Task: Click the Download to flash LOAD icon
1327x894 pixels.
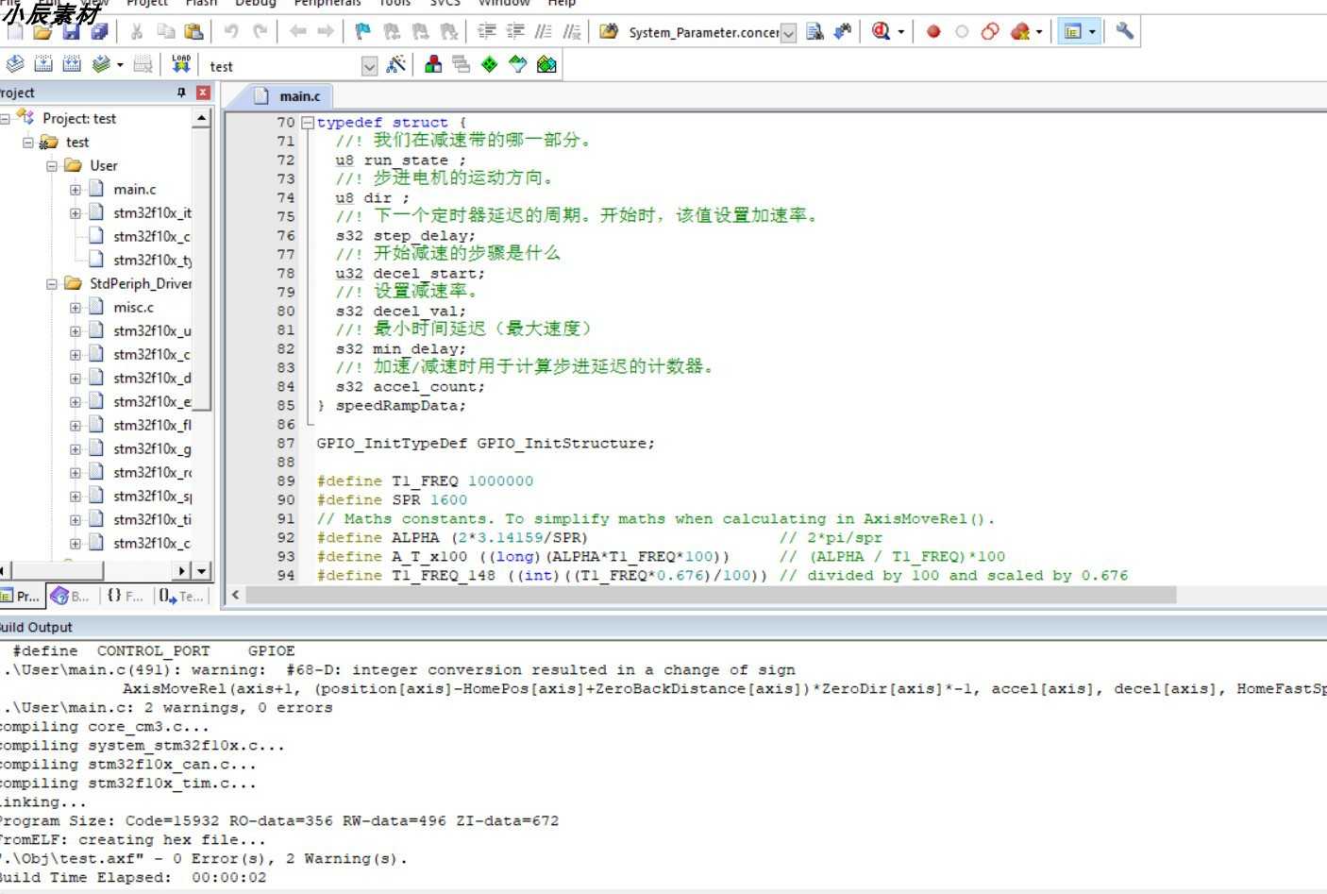Action: point(181,64)
